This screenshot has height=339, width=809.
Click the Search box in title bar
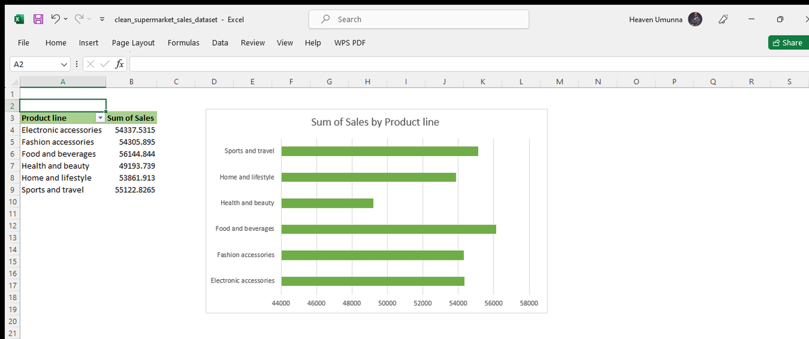click(x=419, y=20)
